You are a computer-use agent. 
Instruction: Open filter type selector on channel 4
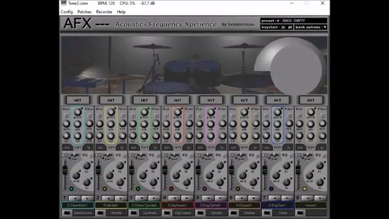pyautogui.click(x=188, y=147)
